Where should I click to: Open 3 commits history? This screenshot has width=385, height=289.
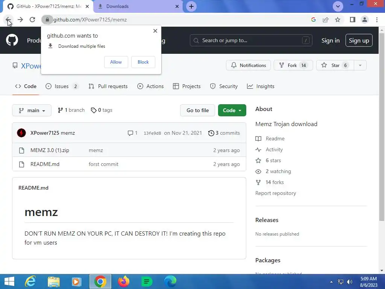[x=224, y=133]
